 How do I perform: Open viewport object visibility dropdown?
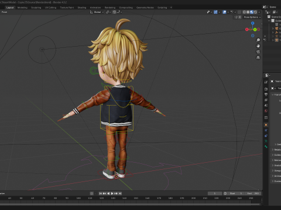[210, 12]
